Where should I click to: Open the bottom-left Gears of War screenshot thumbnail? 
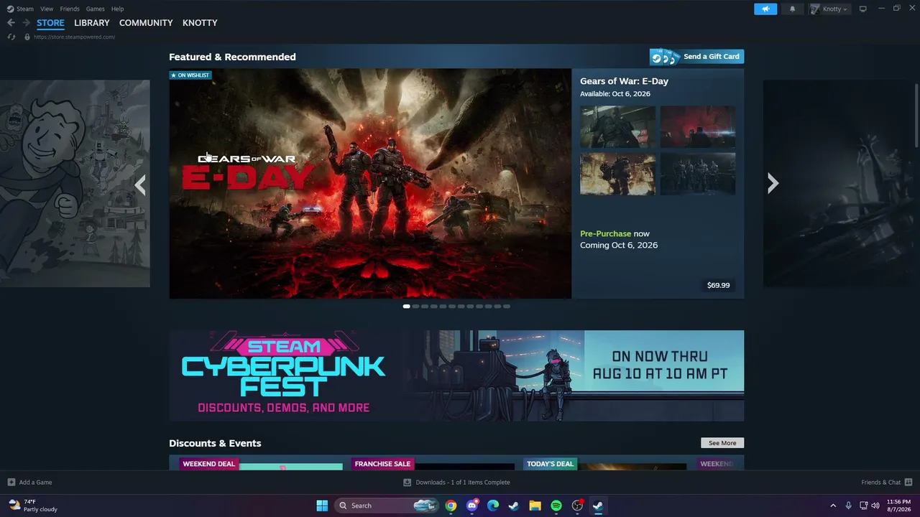pos(617,174)
